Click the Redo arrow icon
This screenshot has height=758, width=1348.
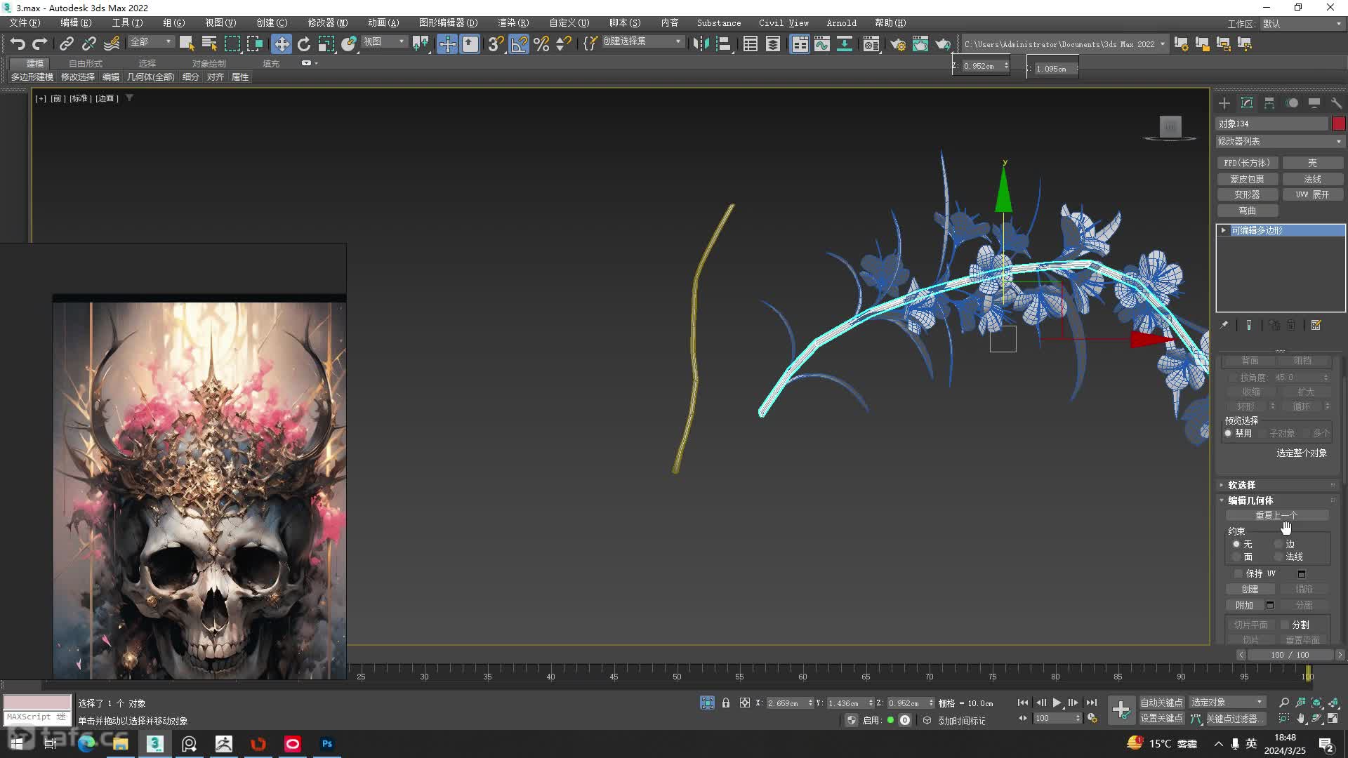pyautogui.click(x=40, y=44)
